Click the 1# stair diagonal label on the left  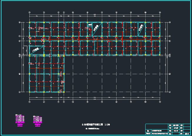(x=36, y=50)
